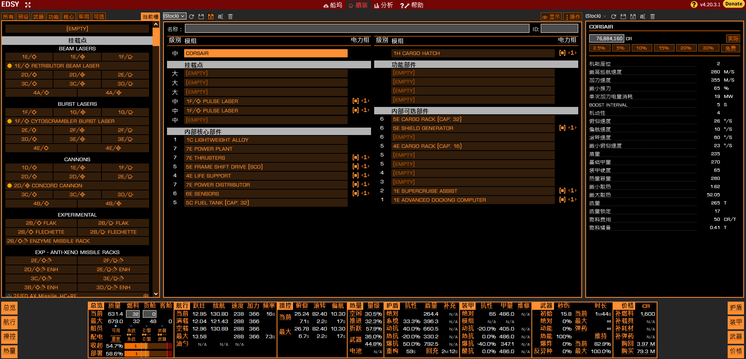746x359 pixels.
Task: Open the Stock build dropdown in middle panel
Action: coord(174,16)
